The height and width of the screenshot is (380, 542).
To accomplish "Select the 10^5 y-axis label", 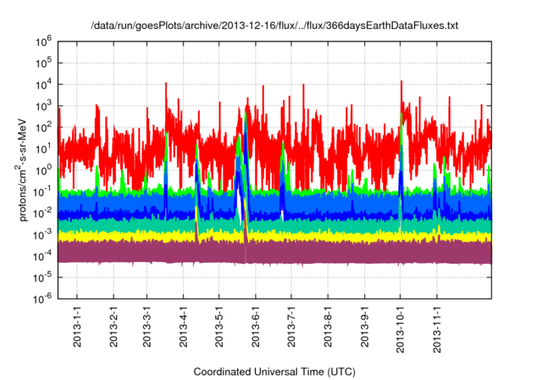I will tap(43, 63).
